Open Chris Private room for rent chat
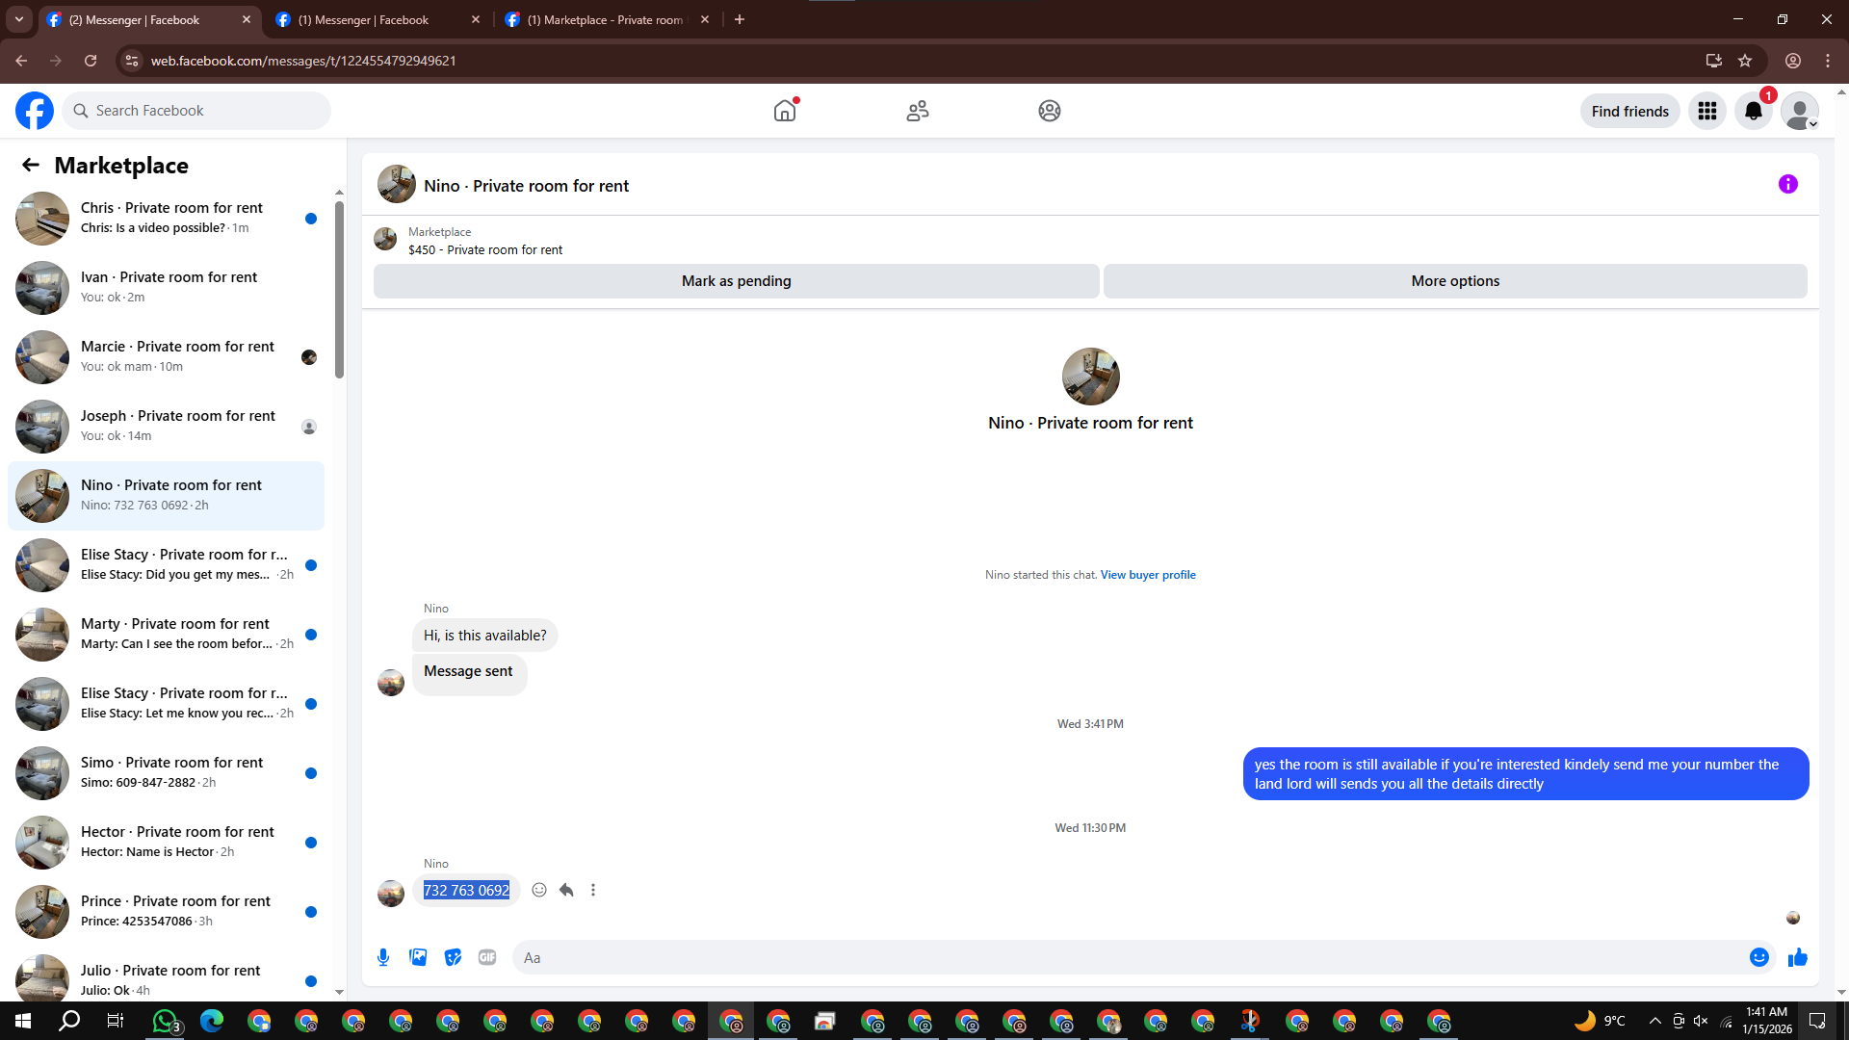The image size is (1849, 1040). pyautogui.click(x=171, y=218)
